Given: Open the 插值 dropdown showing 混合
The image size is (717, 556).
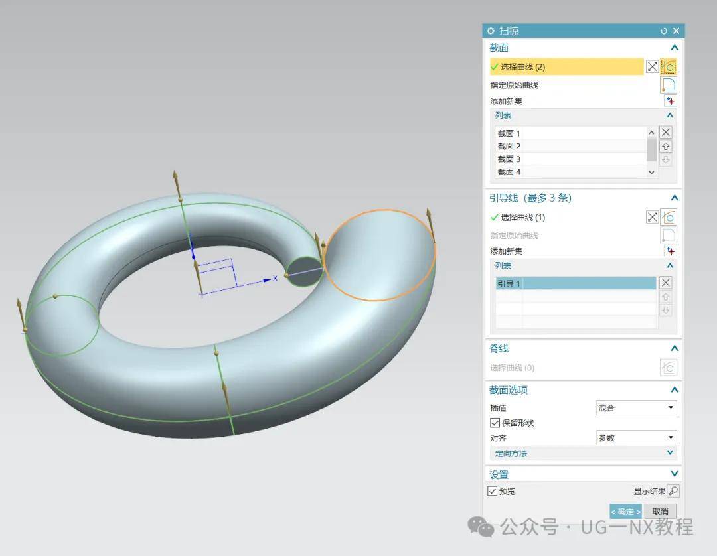Looking at the screenshot, I should pos(636,407).
